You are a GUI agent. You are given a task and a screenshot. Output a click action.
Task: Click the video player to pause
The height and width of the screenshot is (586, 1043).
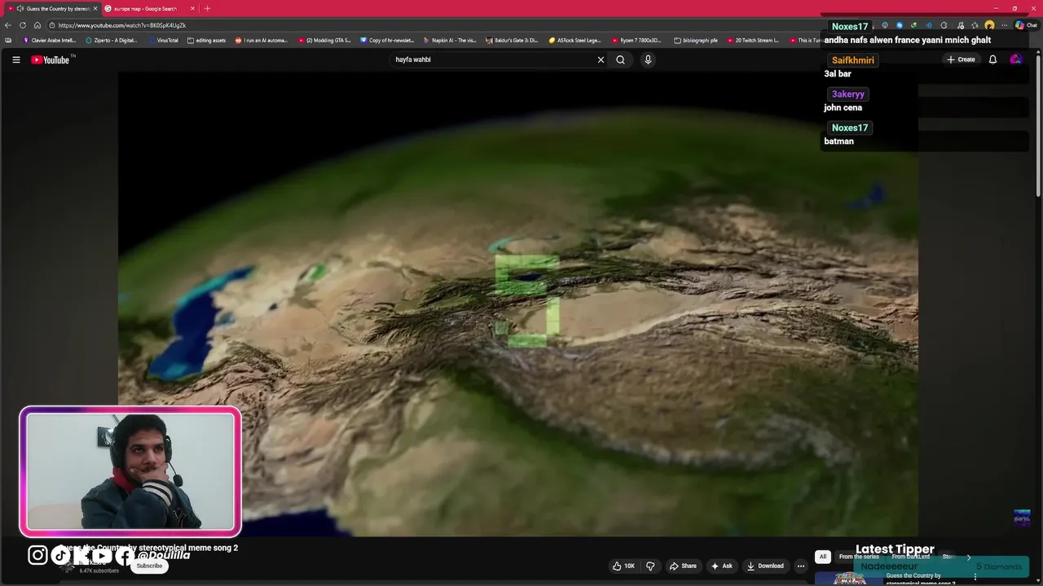click(518, 304)
